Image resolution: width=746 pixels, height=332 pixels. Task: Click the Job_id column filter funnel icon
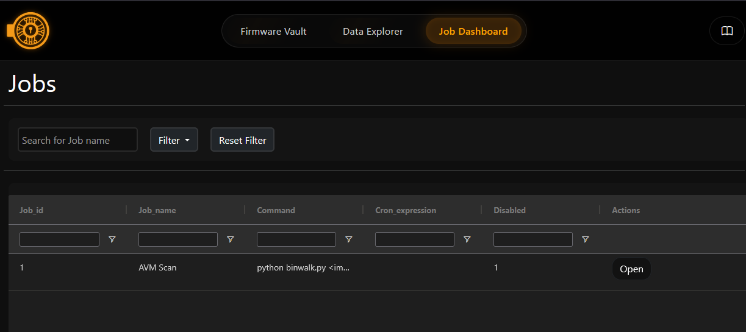(x=112, y=239)
